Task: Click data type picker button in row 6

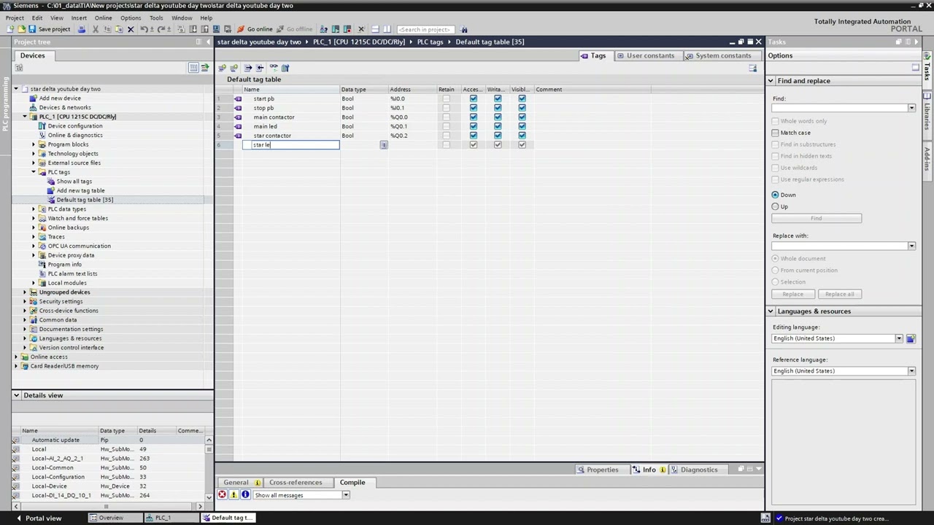Action: pos(384,145)
